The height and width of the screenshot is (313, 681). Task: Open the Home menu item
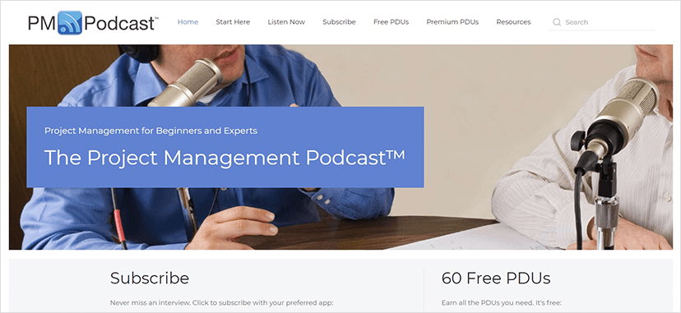coord(188,21)
